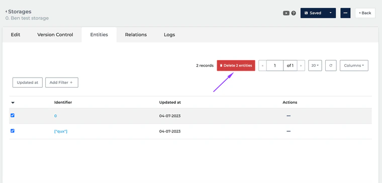Select the Entities tab
The height and width of the screenshot is (183, 382).
[99, 35]
